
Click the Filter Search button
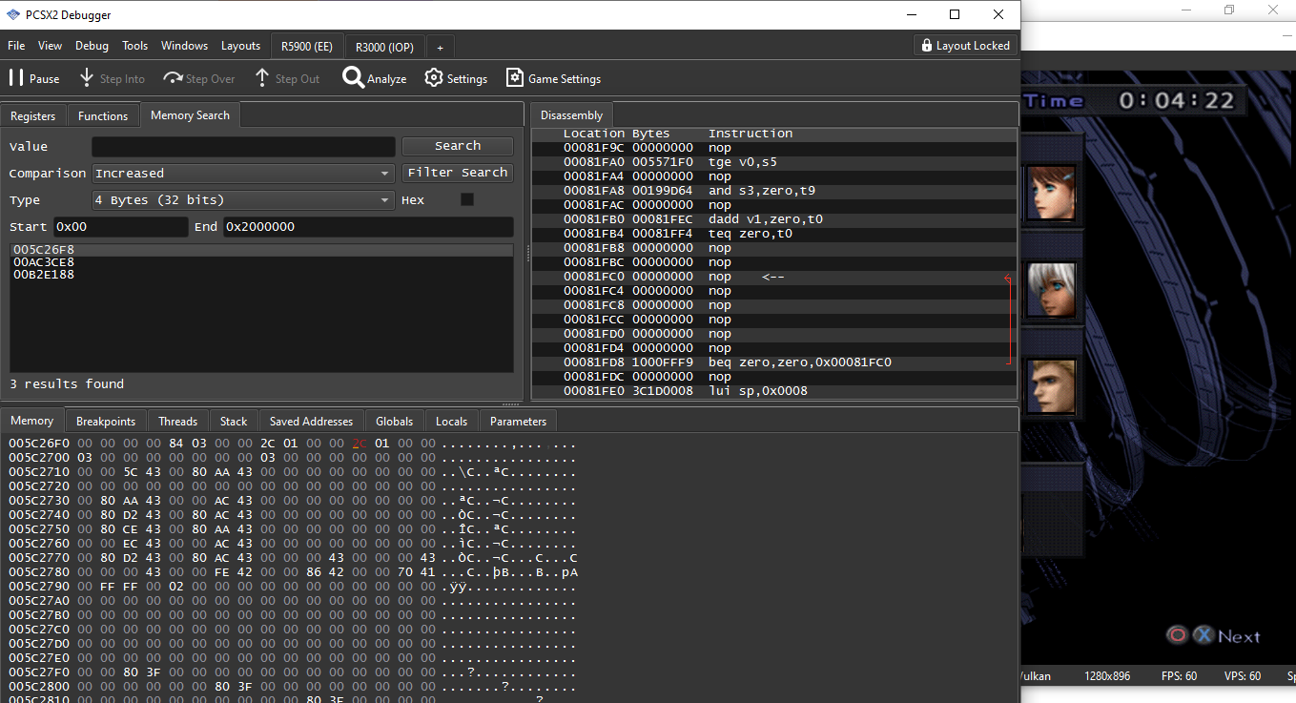point(457,173)
